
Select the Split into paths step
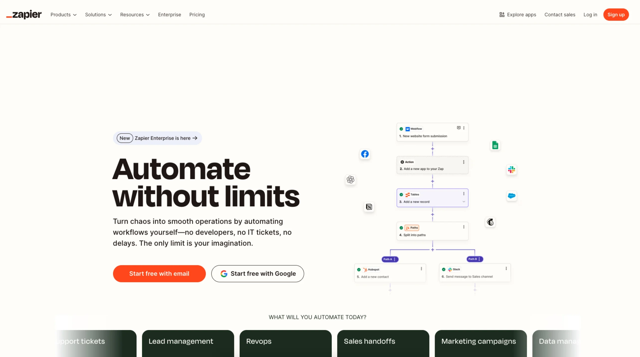pos(432,231)
